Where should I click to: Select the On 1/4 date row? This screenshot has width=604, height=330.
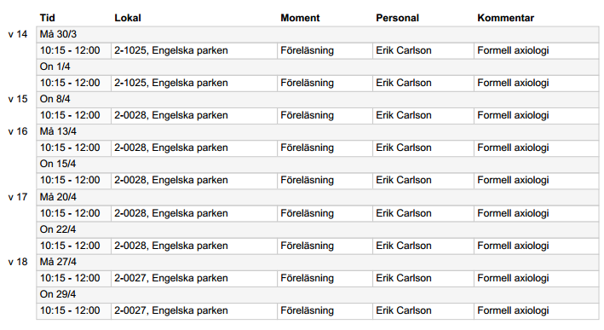pyautogui.click(x=318, y=67)
